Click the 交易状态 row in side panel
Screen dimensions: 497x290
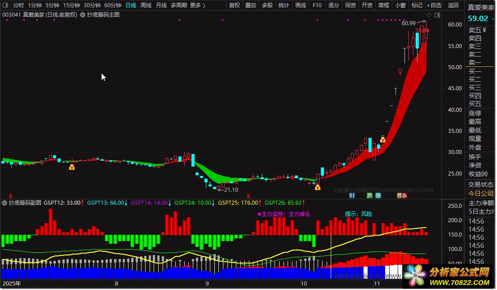point(481,185)
